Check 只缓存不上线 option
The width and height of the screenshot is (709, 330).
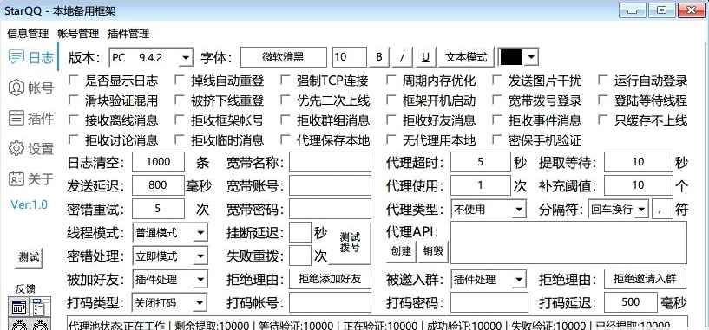click(x=602, y=120)
